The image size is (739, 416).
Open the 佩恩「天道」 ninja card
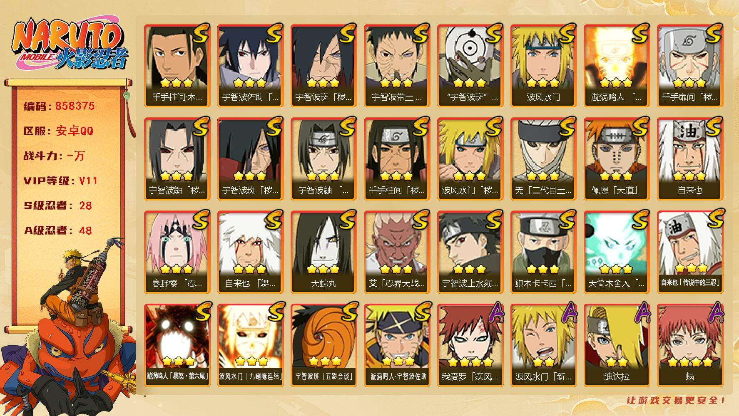tap(617, 159)
